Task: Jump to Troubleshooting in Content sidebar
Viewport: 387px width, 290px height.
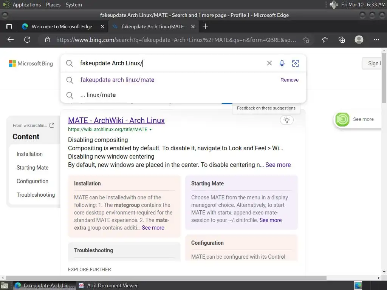Action: point(36,195)
